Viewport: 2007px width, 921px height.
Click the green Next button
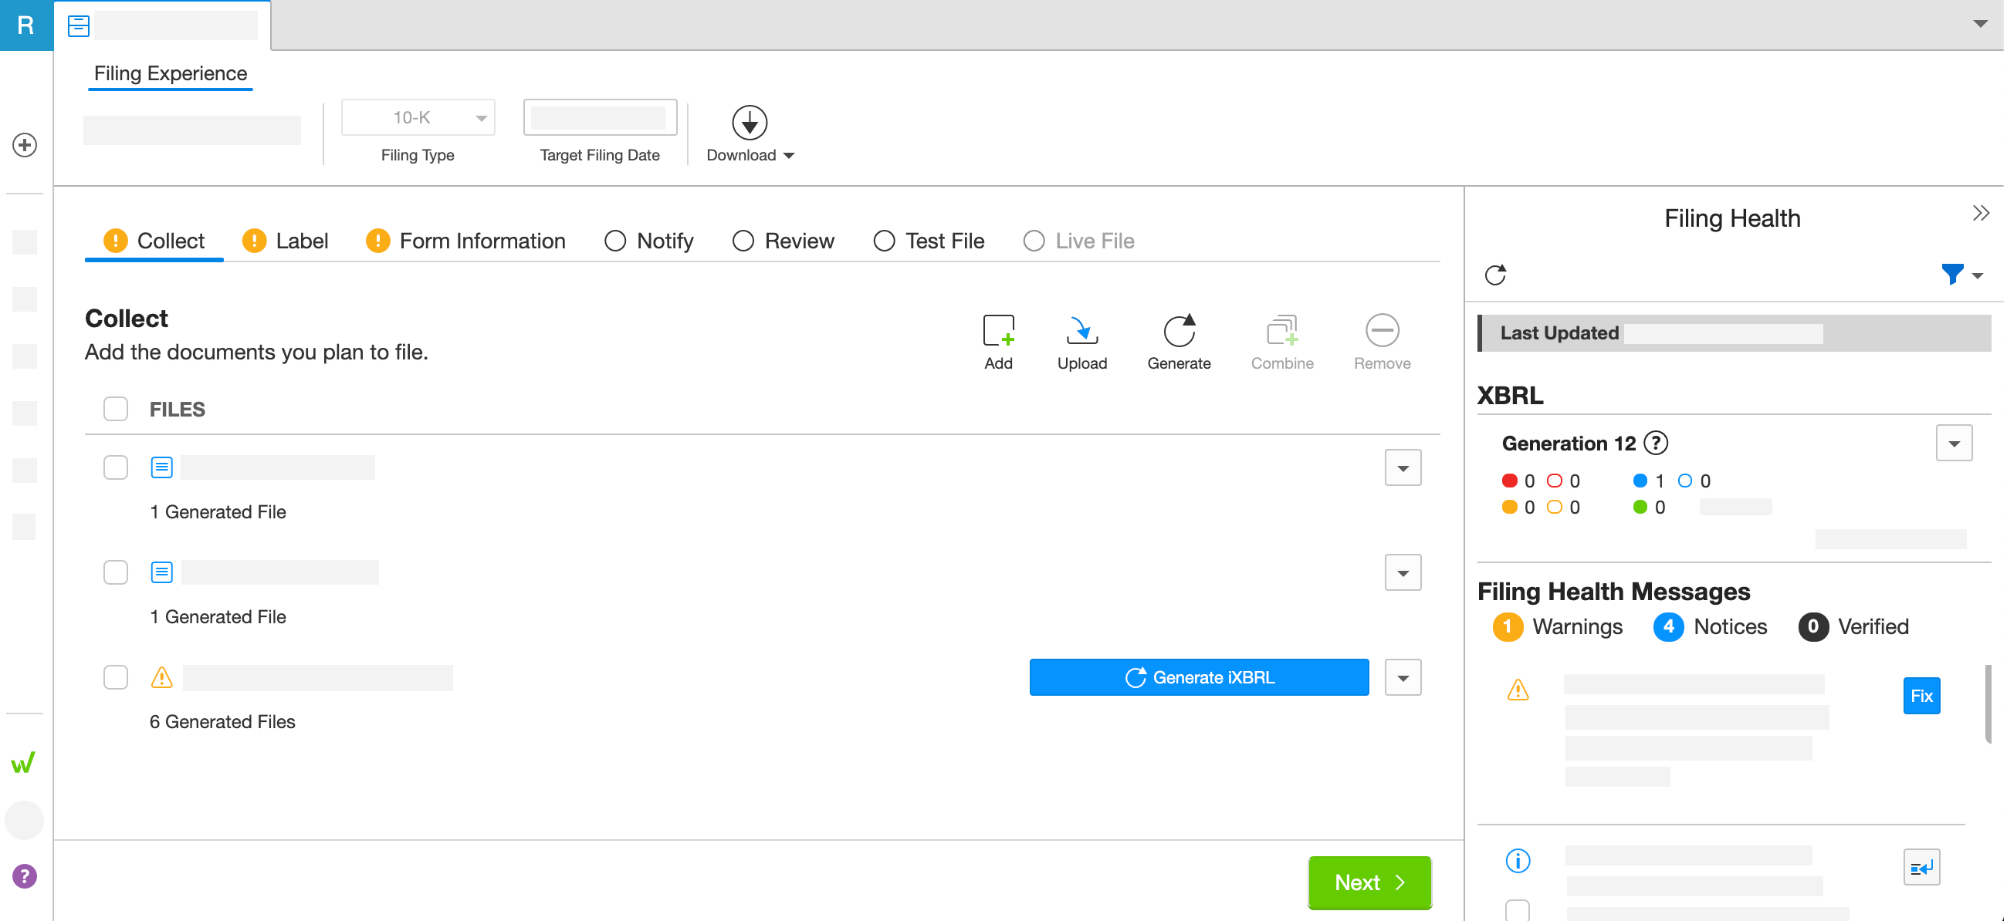1369,882
